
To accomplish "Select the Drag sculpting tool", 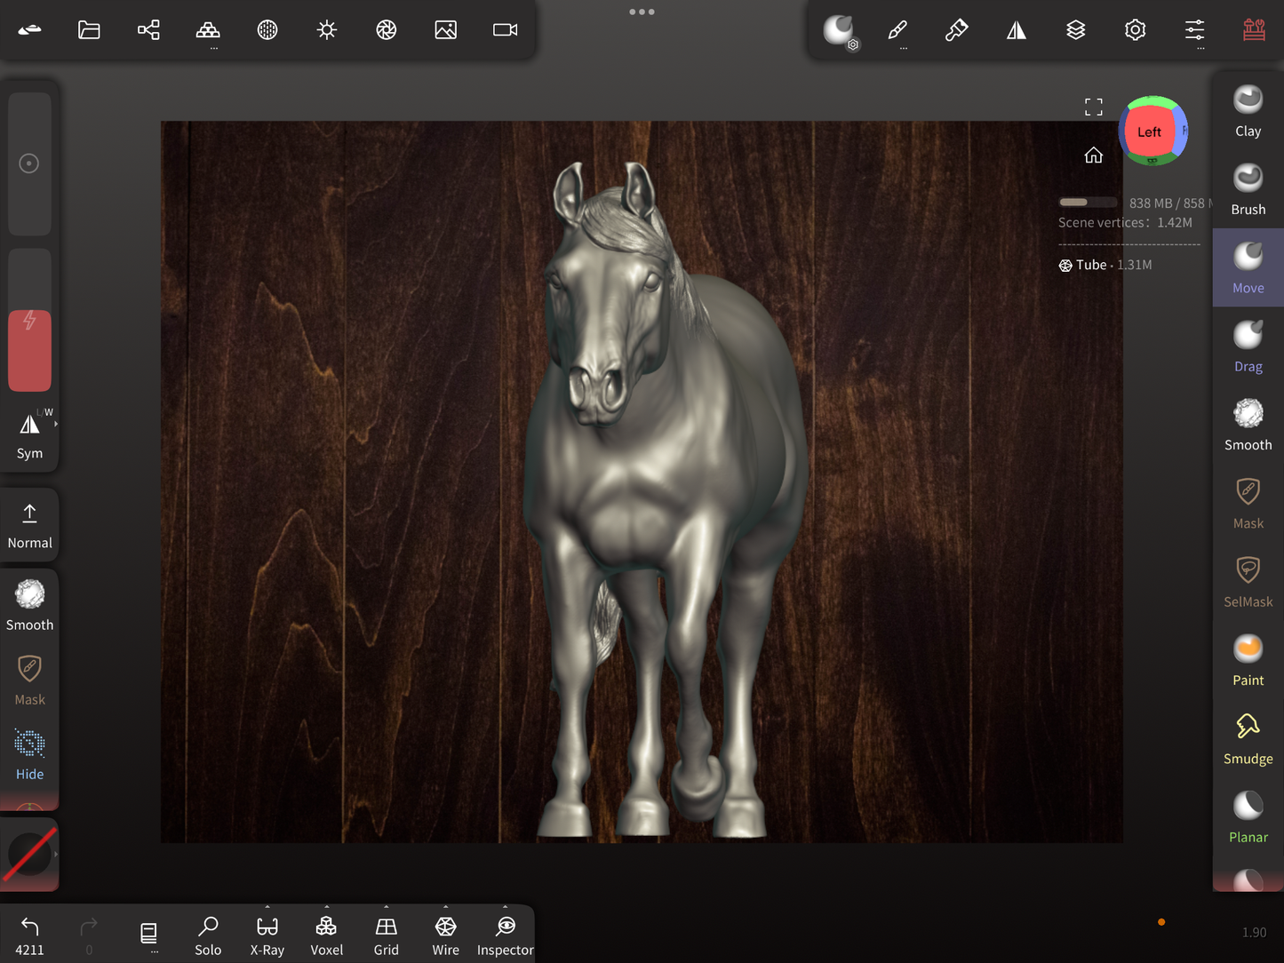I will pyautogui.click(x=1248, y=346).
